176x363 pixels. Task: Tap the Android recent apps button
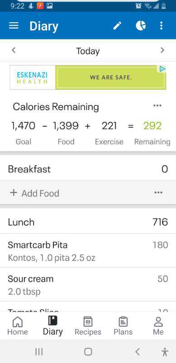[39, 352]
